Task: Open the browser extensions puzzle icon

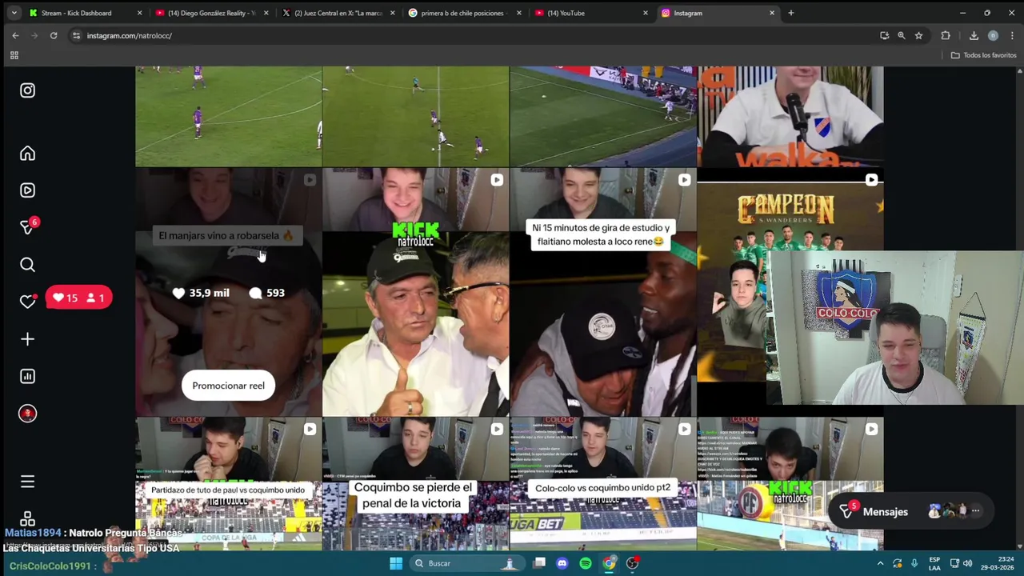Action: click(x=946, y=35)
